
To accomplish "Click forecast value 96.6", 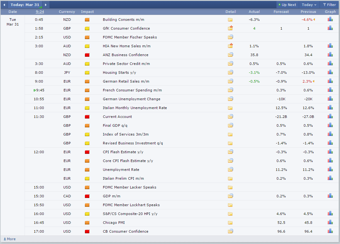I will click(x=281, y=231).
